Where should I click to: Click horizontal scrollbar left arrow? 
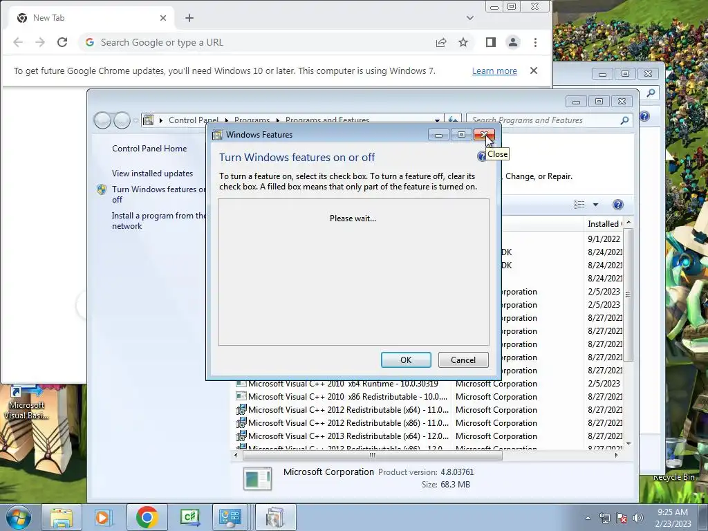236,455
